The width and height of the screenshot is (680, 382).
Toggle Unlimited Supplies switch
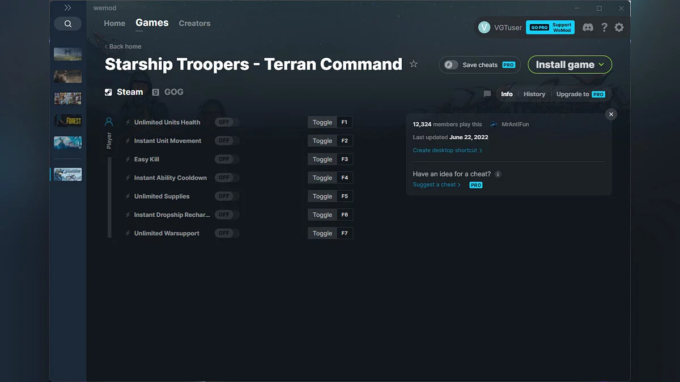coord(227,196)
